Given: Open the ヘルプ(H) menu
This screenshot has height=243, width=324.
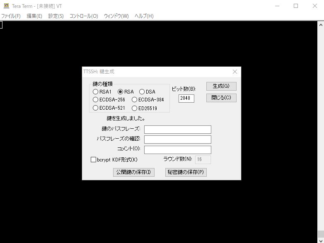Looking at the screenshot, I should [144, 16].
